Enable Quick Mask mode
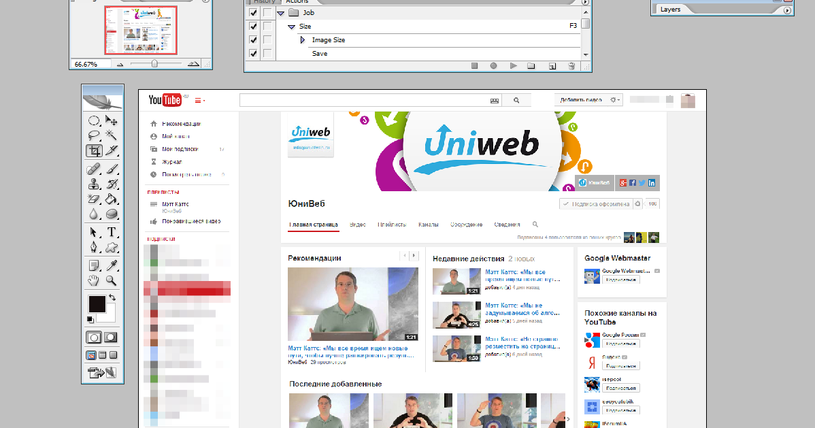The height and width of the screenshot is (428, 815). coord(111,338)
